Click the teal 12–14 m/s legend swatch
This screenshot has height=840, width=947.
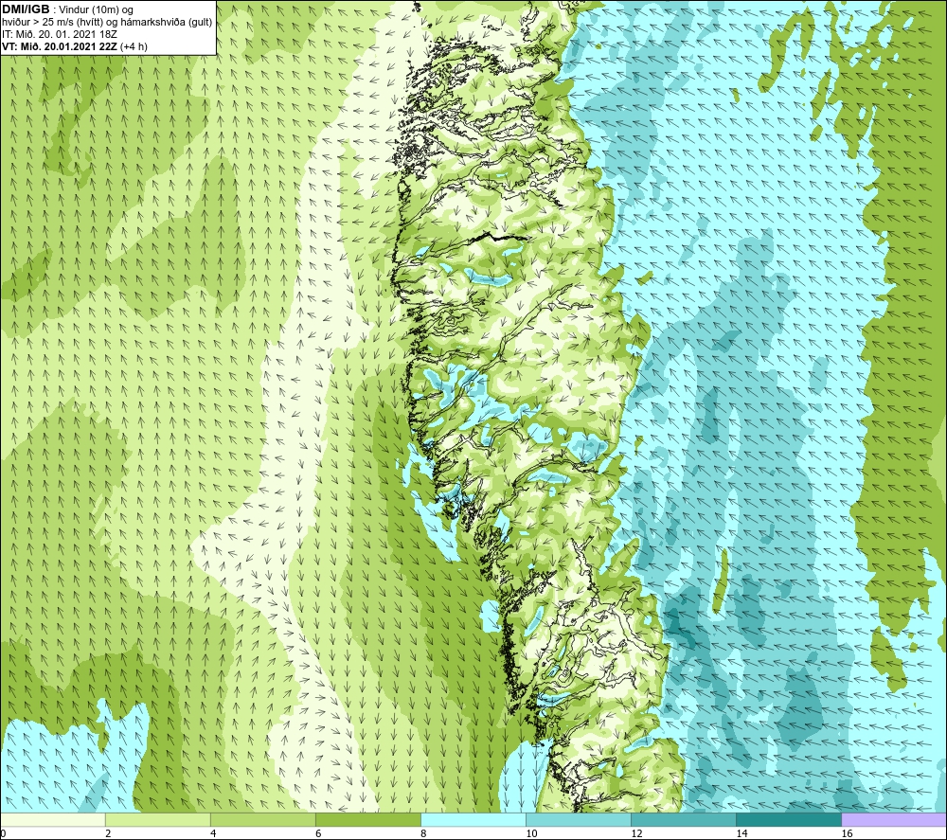[684, 819]
